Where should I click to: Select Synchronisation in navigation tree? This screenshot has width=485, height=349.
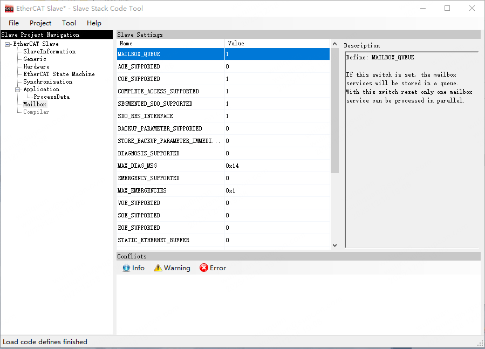pyautogui.click(x=48, y=81)
